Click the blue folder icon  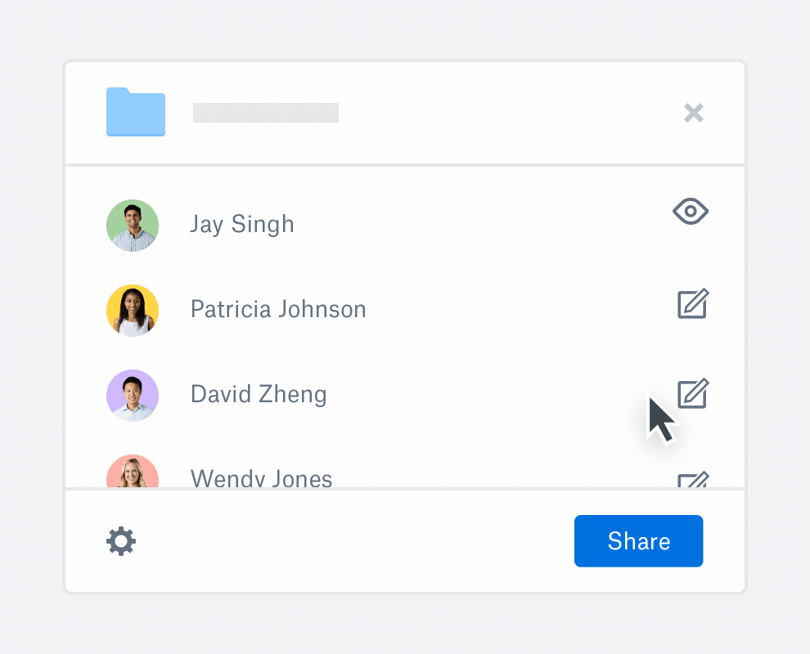tap(136, 112)
